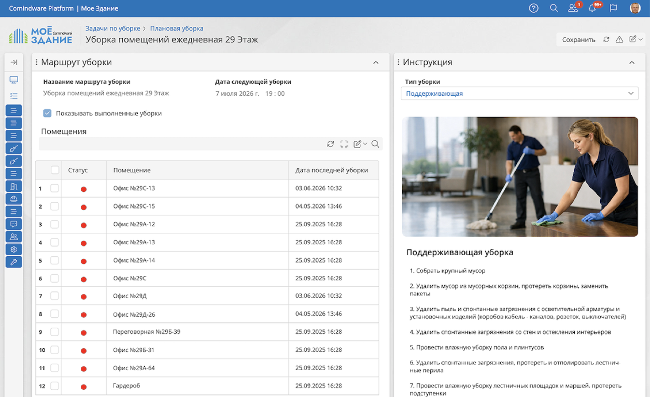
Task: Open the Тип уборки dropdown
Action: tap(519, 93)
